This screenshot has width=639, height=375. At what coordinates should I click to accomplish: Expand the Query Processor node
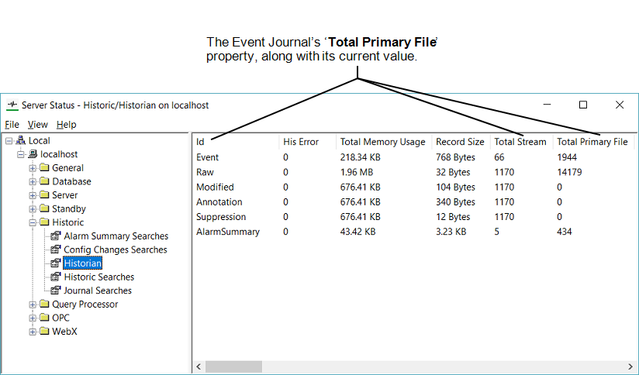[33, 304]
